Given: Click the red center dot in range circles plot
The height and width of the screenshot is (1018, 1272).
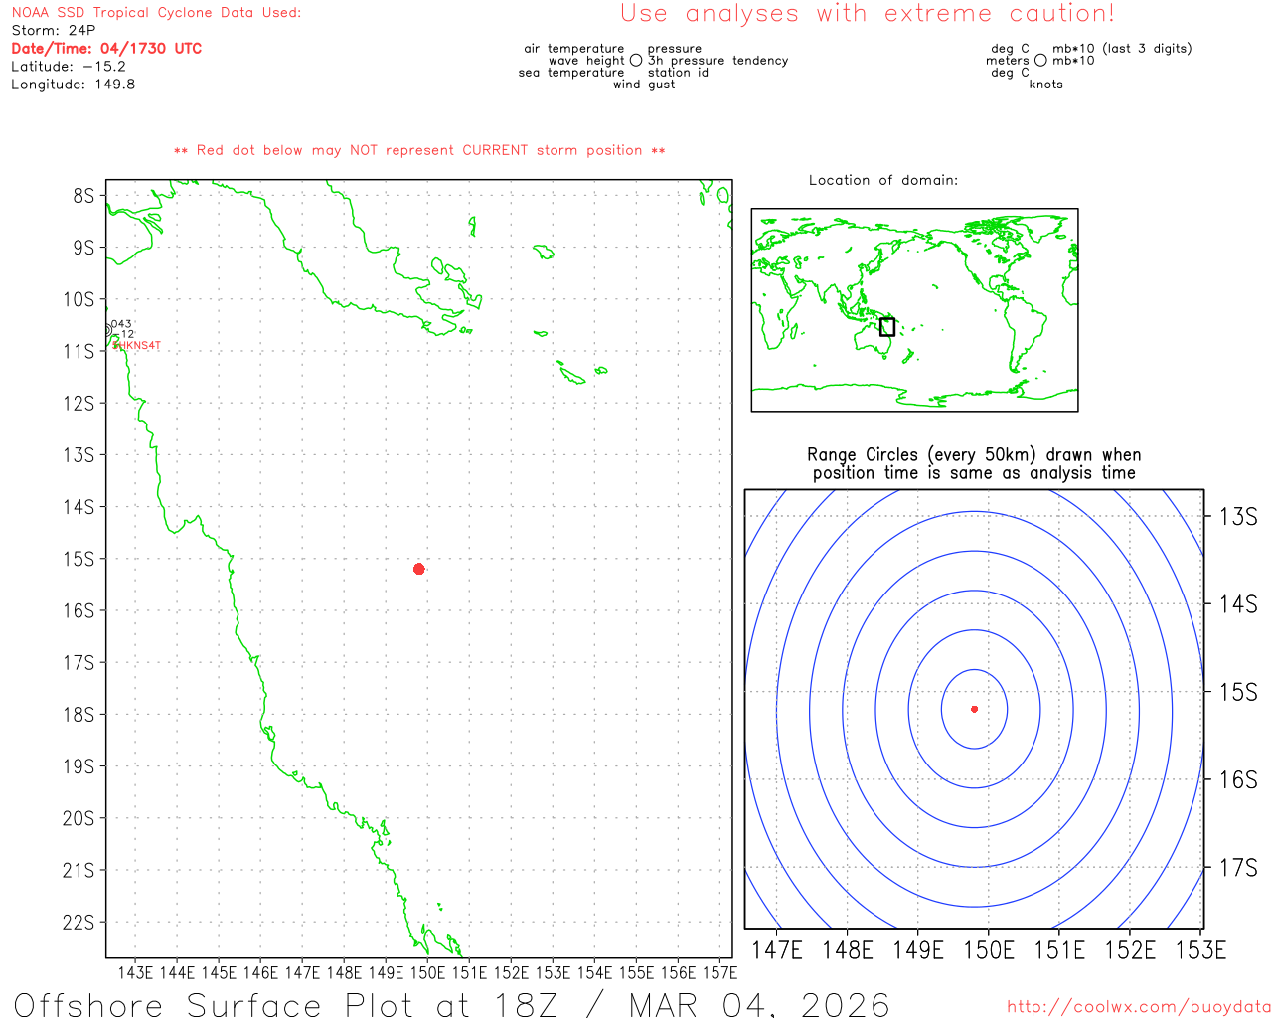Looking at the screenshot, I should coord(974,709).
